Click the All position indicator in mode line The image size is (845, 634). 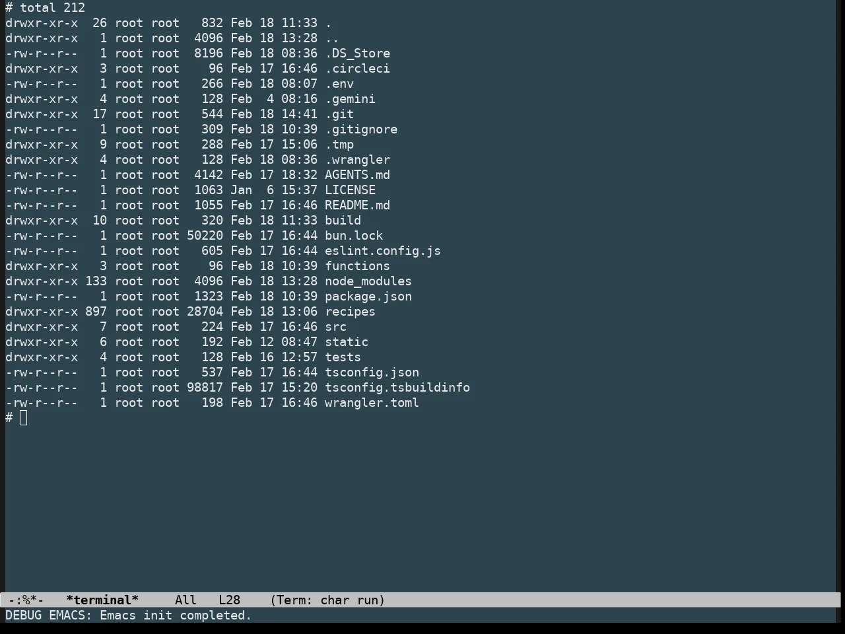[186, 600]
